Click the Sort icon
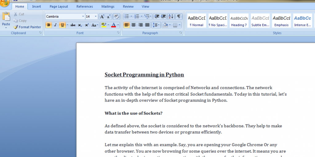 point(171,17)
